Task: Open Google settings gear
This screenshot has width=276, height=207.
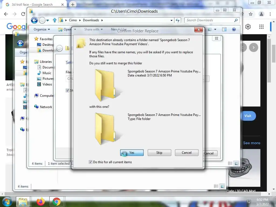Action: 248,27
